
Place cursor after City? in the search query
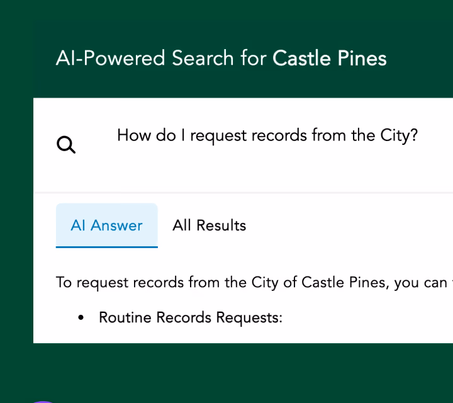[418, 135]
